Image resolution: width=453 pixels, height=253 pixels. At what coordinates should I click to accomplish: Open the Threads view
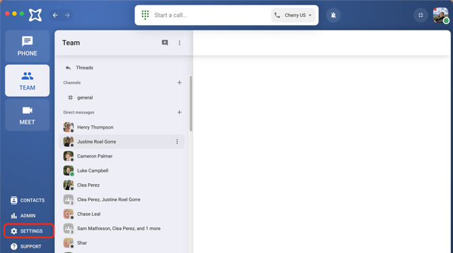pos(79,68)
